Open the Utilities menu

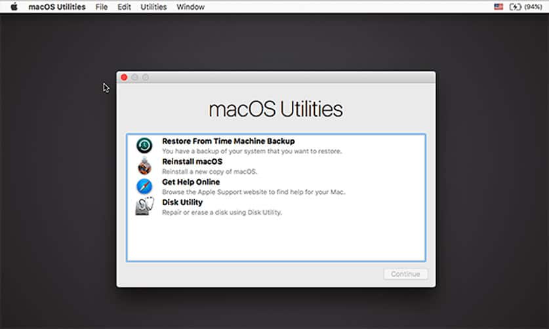153,7
